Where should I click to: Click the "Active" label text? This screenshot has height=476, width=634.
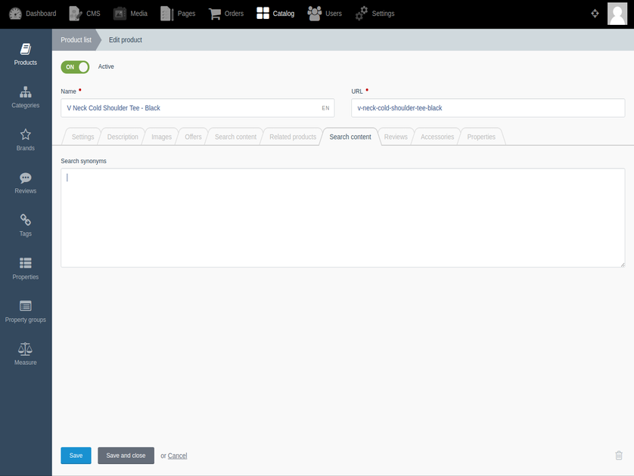[x=106, y=66]
